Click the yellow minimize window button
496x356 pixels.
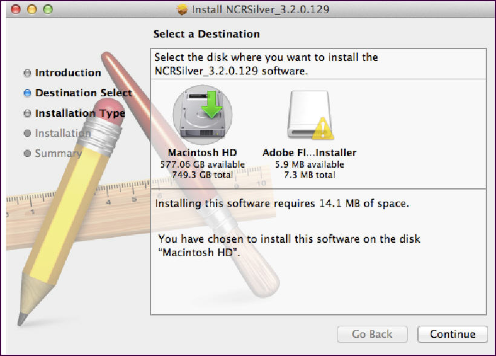coord(31,10)
